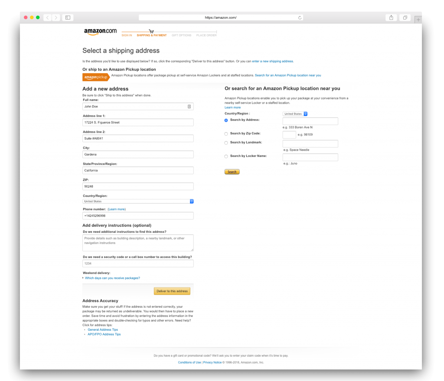
Task: Click the ZIP field containing 90248
Action: pos(138,186)
